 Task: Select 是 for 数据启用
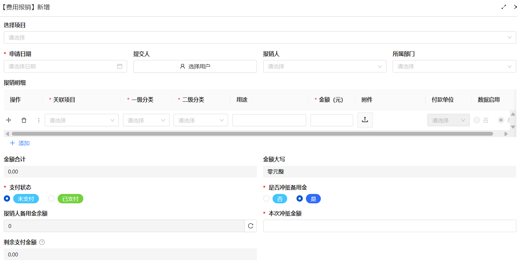coord(501,120)
